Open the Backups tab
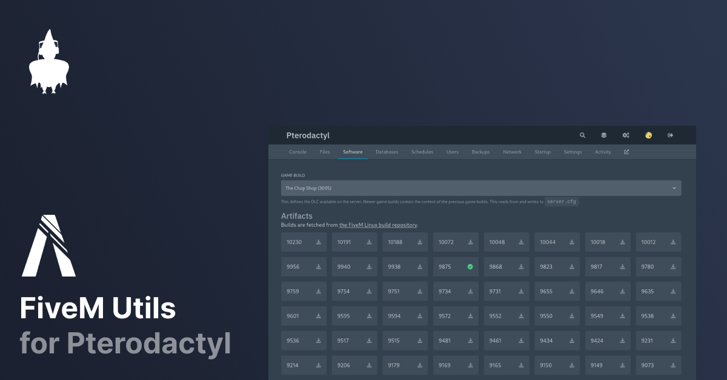This screenshot has width=727, height=380. (x=481, y=152)
